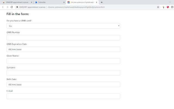Click the red round extension icon
This screenshot has width=174, height=109.
click(x=168, y=7)
